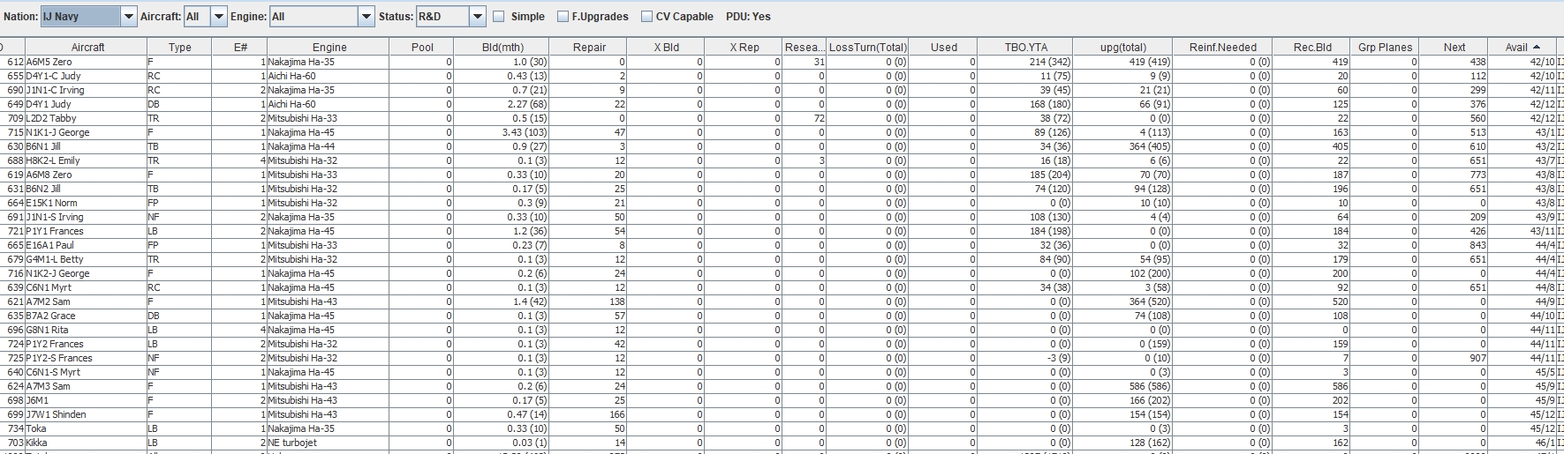Sort by the Aircraft column header
Image resolution: width=1564 pixels, height=454 pixels.
87,47
